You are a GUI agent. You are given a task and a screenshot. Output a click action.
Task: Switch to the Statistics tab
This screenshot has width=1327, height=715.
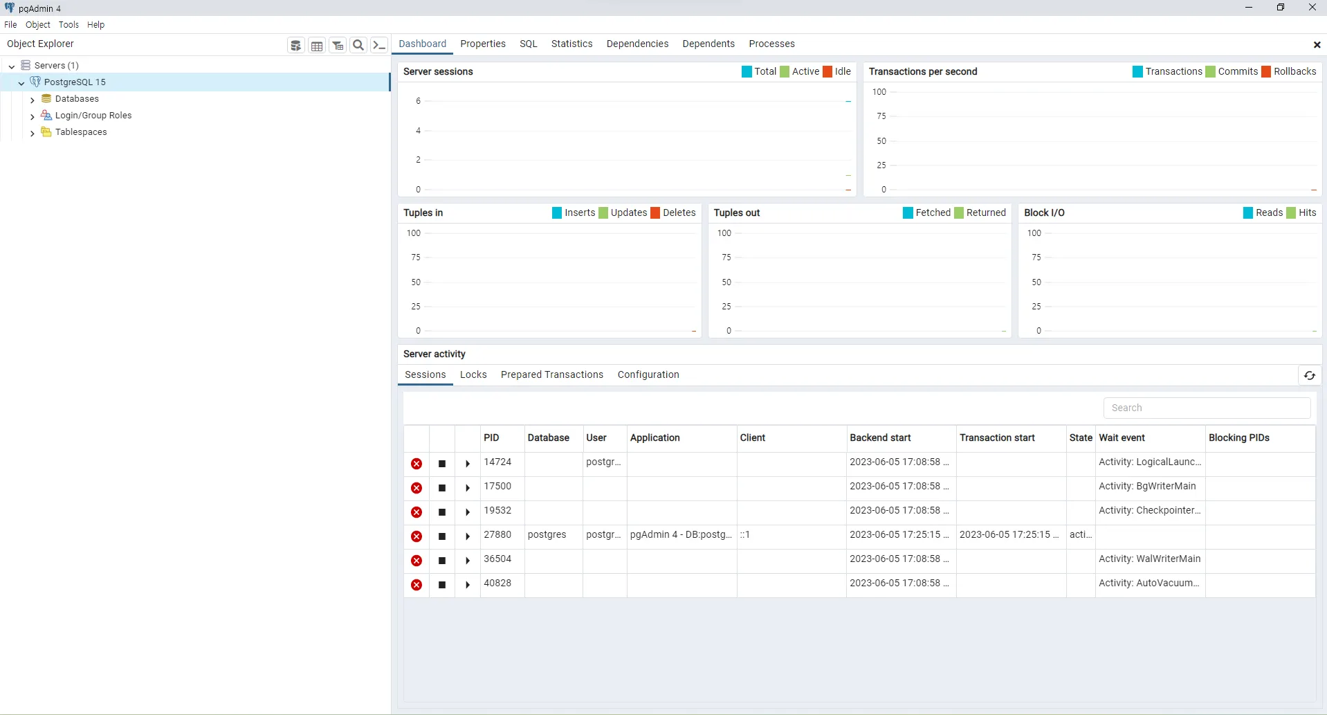click(571, 44)
